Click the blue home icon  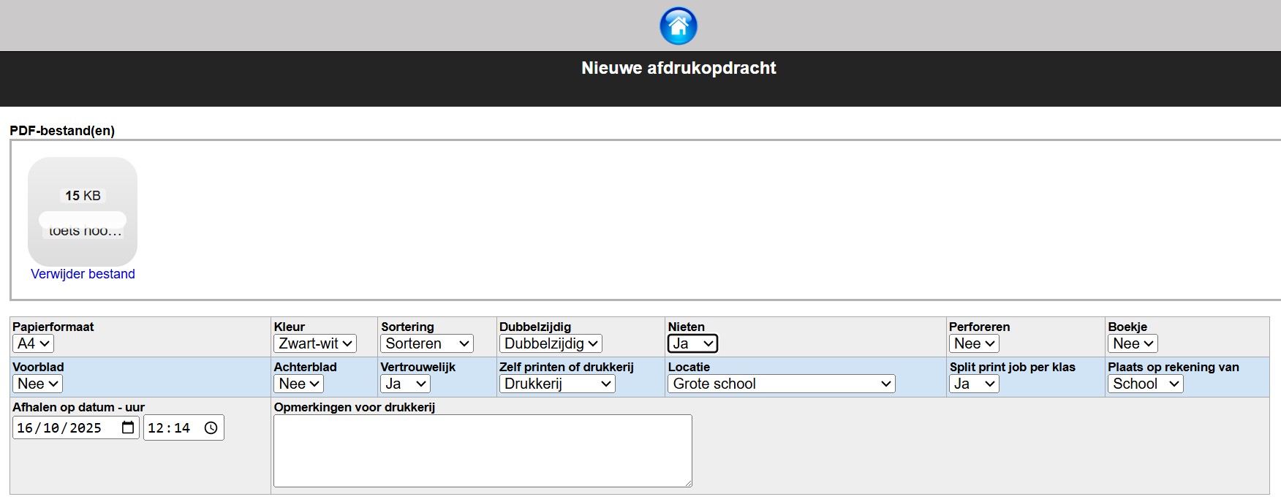click(x=678, y=26)
